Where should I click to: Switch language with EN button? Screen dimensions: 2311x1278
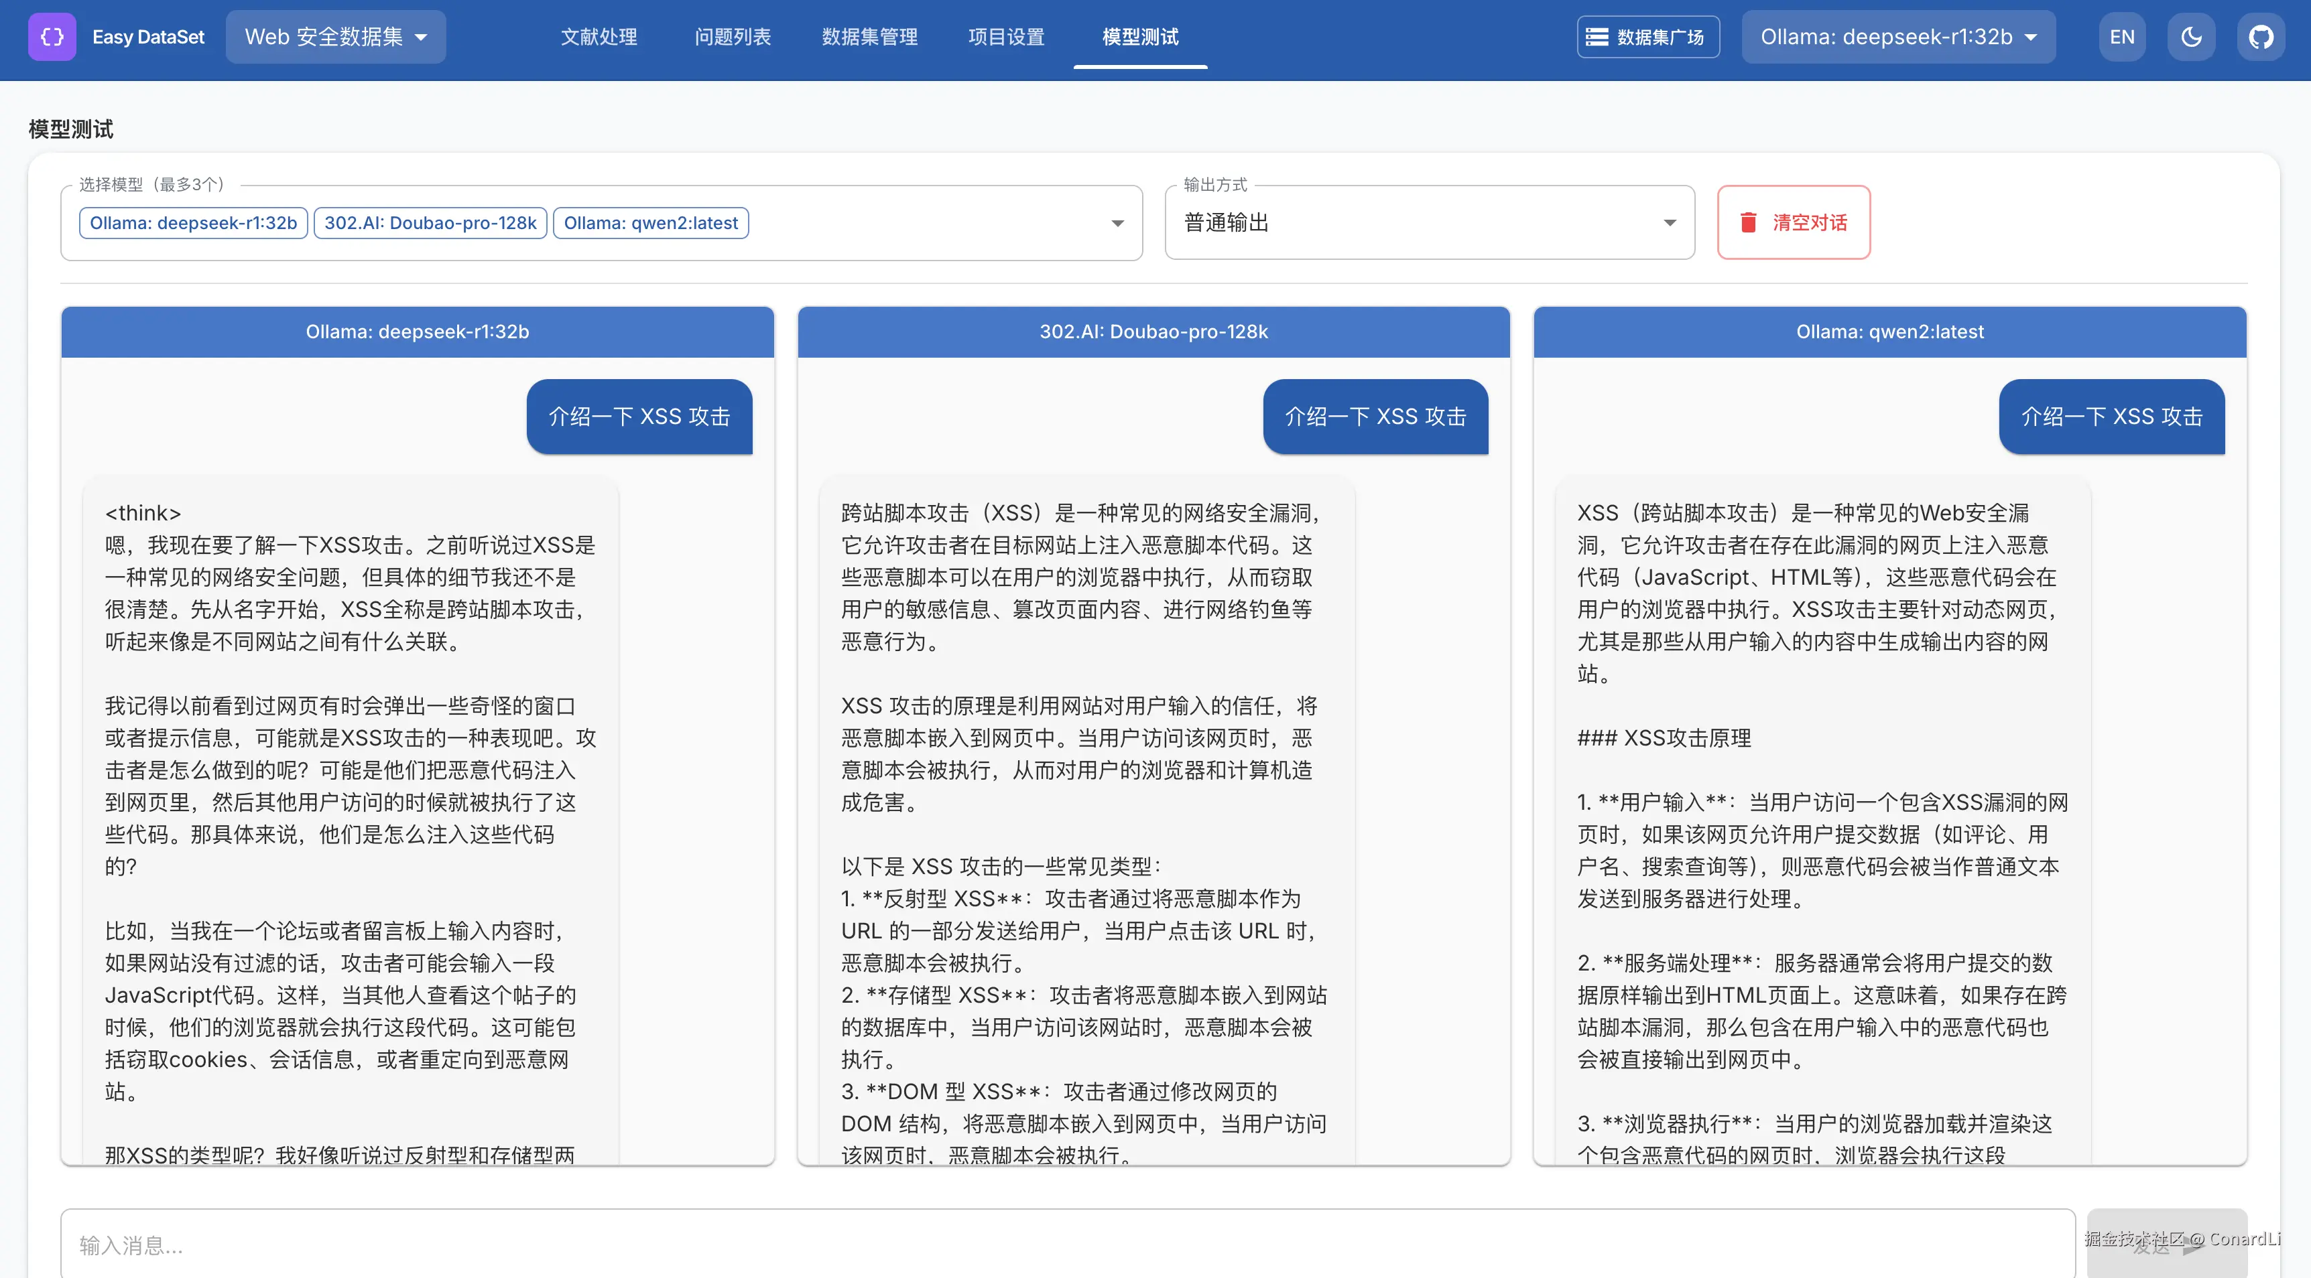click(x=2122, y=37)
